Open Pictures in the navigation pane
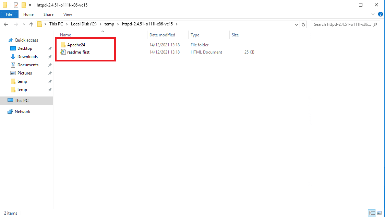 point(25,73)
